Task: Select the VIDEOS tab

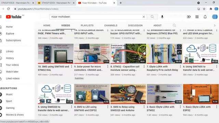Action: coord(65,25)
